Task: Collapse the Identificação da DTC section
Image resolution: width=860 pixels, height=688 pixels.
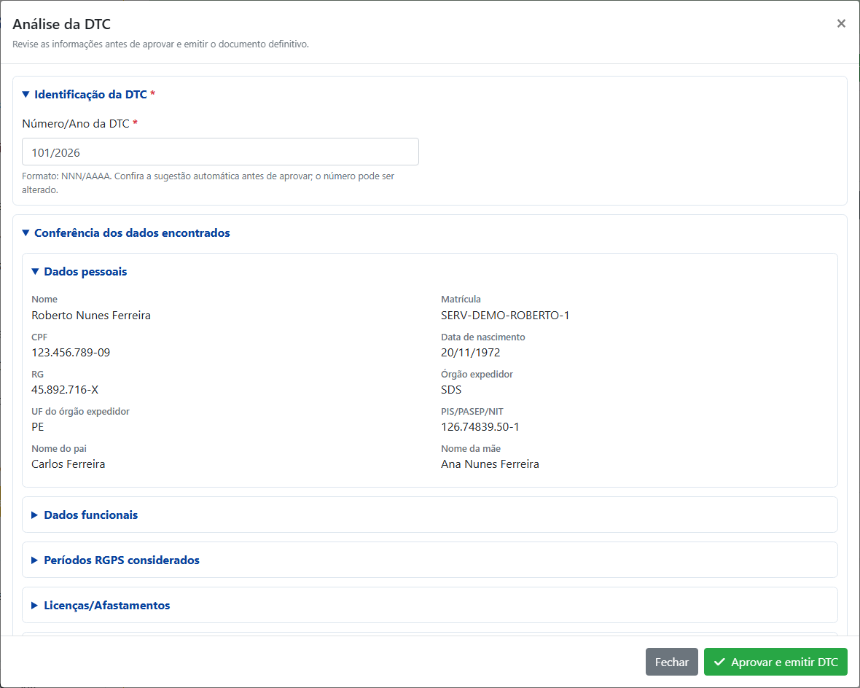Action: 88,94
